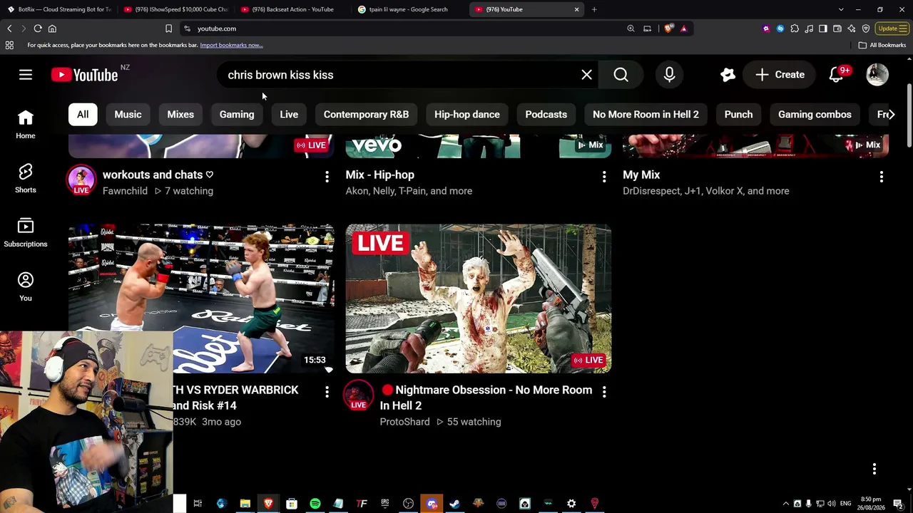Open options for Nightmare Obsession stream
This screenshot has height=513, width=913.
[x=604, y=391]
